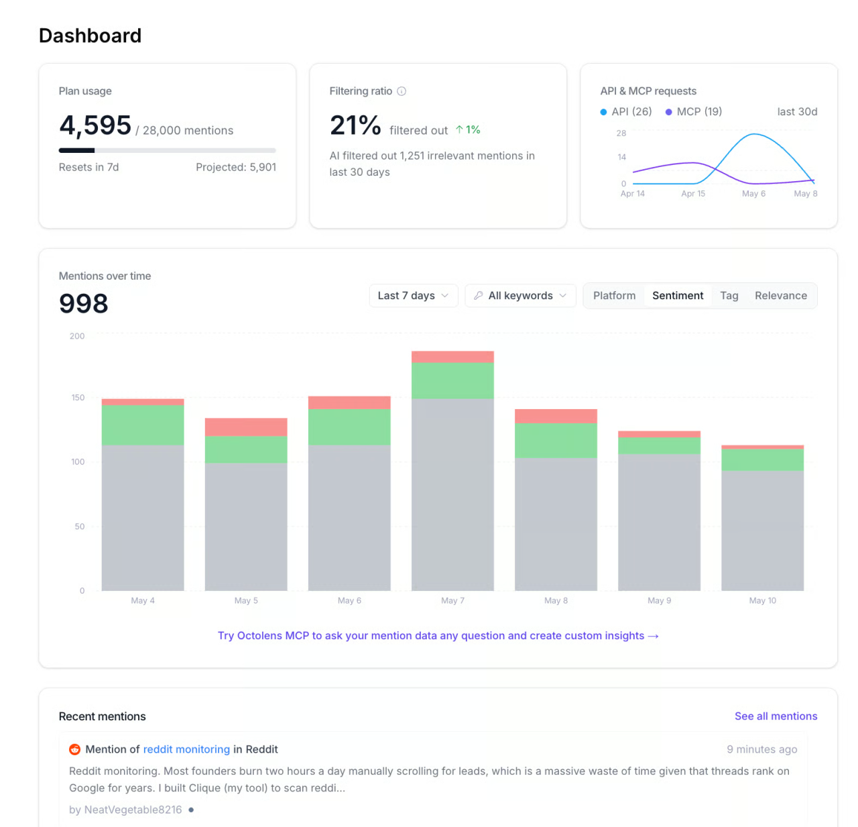Switch to the Platform tab
The height and width of the screenshot is (827, 858).
(614, 296)
